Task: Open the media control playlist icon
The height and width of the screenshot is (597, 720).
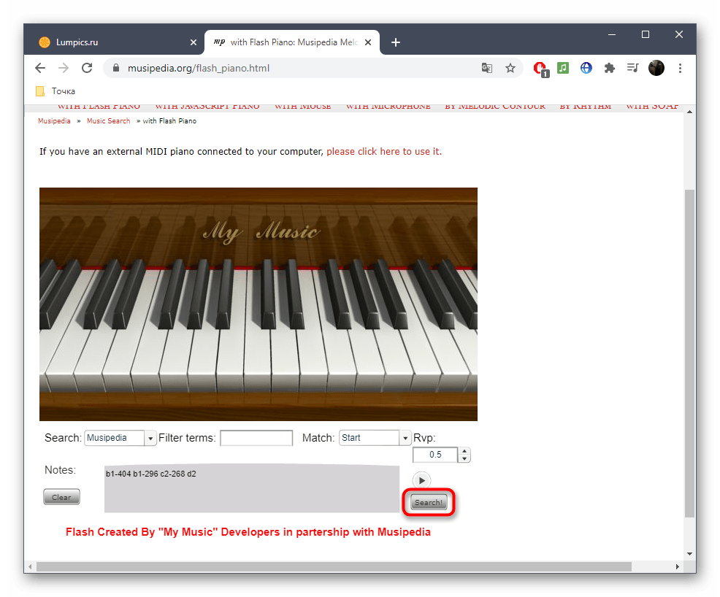Action: (x=632, y=68)
